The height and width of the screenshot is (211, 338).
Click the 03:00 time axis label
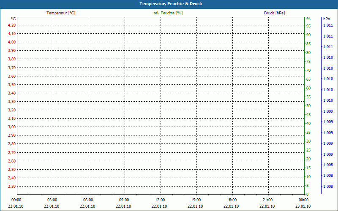coord(52,200)
